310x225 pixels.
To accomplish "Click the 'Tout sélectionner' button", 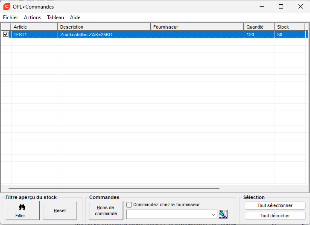I will tap(275, 205).
